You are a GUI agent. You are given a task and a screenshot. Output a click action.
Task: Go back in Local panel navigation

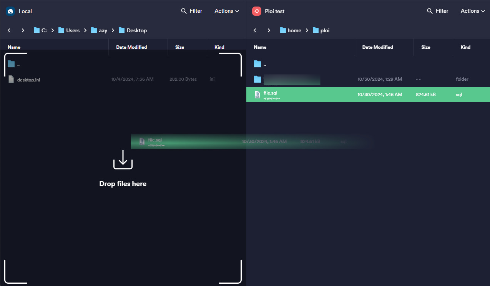(x=9, y=30)
